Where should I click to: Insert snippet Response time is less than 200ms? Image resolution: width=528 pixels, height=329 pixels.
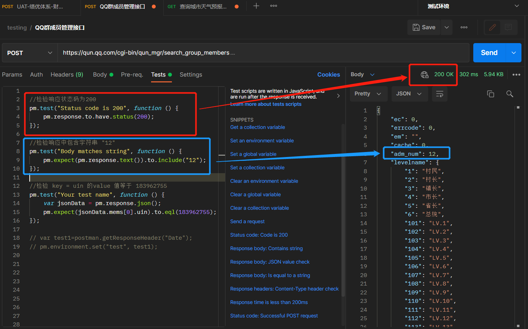click(x=269, y=302)
